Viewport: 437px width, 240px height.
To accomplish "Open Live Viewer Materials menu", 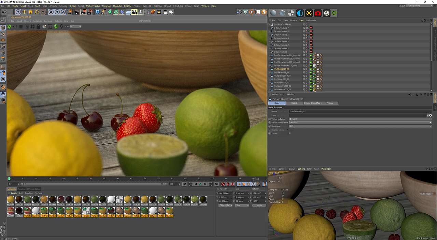I will coord(38,21).
